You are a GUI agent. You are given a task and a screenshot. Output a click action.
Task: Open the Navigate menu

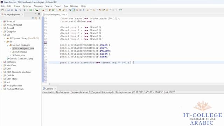pos(38,6)
